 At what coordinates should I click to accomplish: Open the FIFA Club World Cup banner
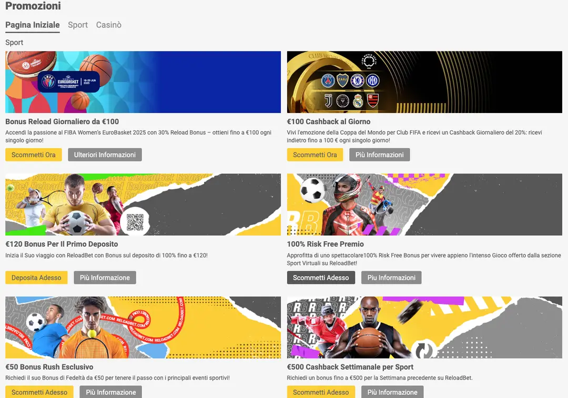[x=424, y=81]
